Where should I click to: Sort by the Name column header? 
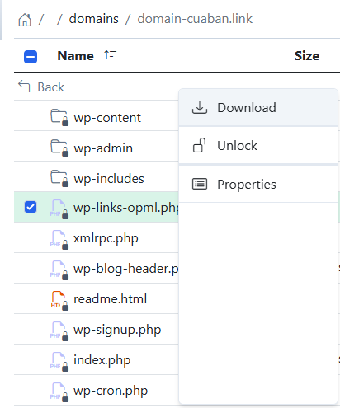point(75,56)
